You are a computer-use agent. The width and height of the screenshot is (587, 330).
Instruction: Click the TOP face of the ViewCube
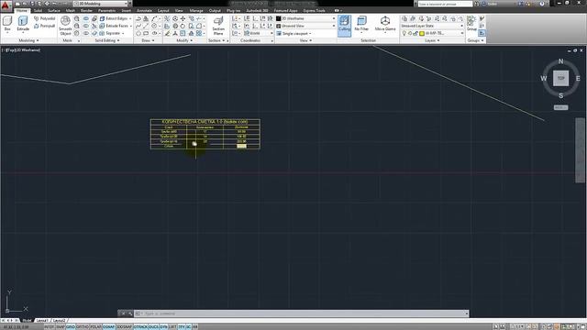point(560,78)
